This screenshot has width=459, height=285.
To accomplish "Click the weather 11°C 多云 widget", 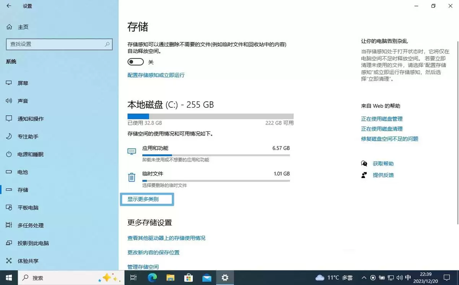I will tap(334, 278).
